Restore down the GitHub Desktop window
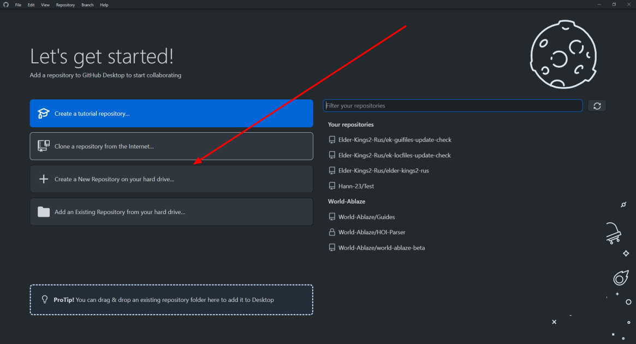 (614, 4)
